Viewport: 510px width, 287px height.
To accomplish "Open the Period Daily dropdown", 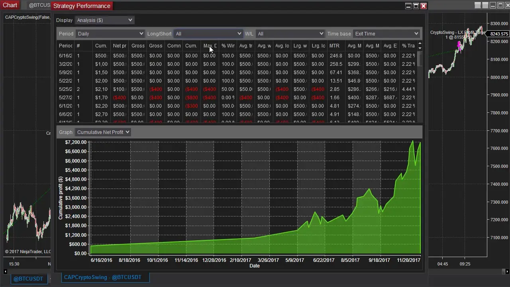I will 110,34.
